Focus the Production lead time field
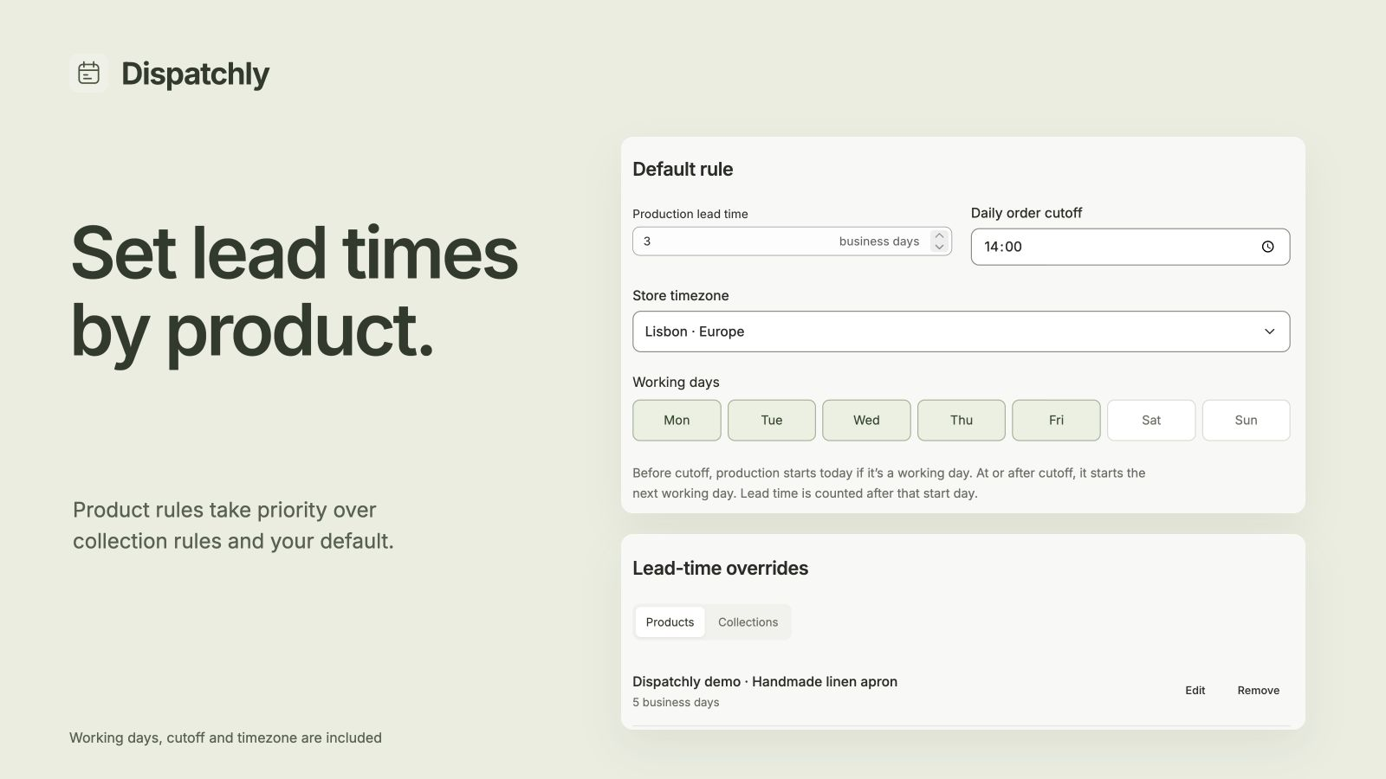The image size is (1386, 779). click(792, 241)
